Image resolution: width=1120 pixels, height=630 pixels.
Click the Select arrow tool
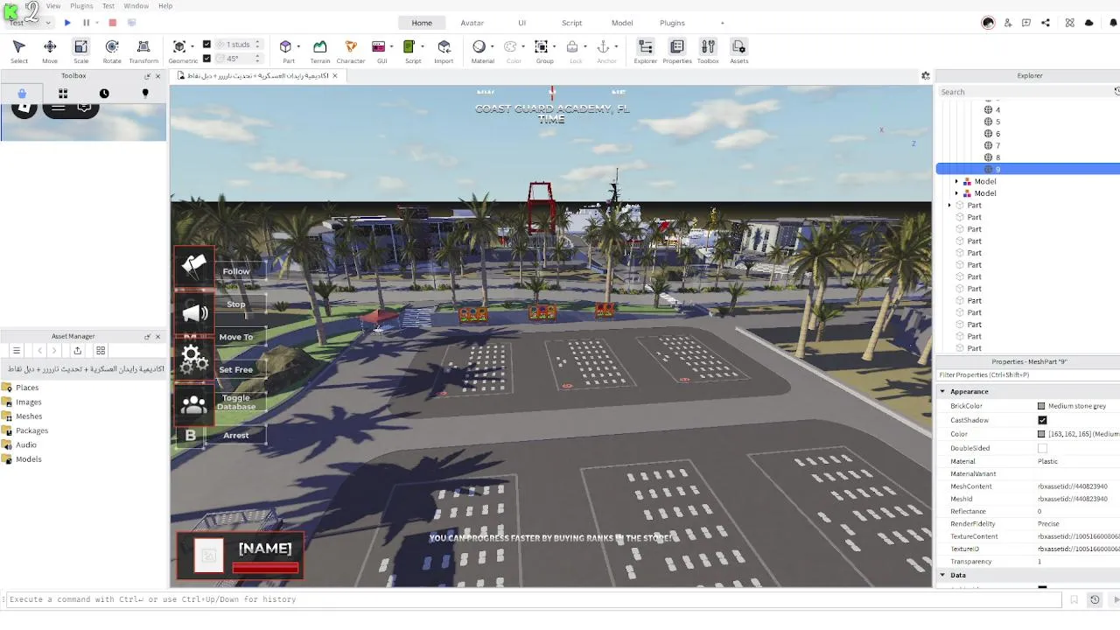(19, 52)
